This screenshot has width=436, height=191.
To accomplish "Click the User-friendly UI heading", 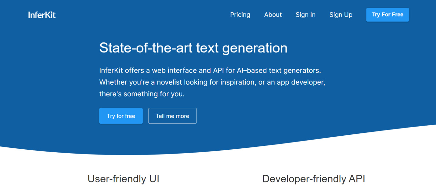I will pyautogui.click(x=123, y=179).
